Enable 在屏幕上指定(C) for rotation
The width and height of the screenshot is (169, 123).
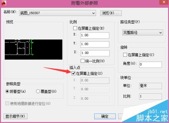coord(125,55)
